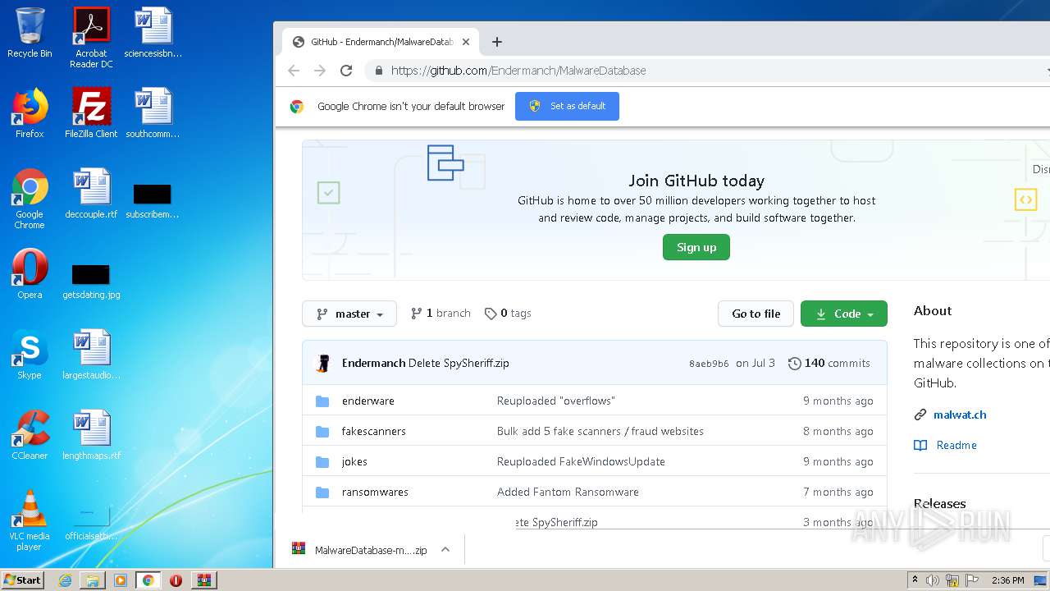
Task: Open the ransomwares folder
Action: click(375, 492)
